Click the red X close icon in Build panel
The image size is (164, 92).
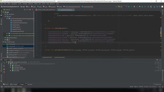coord(4,72)
